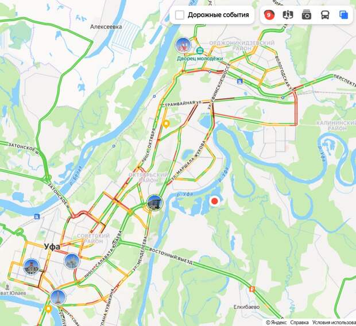Open the round building photo at Октябрьский район

155,203
